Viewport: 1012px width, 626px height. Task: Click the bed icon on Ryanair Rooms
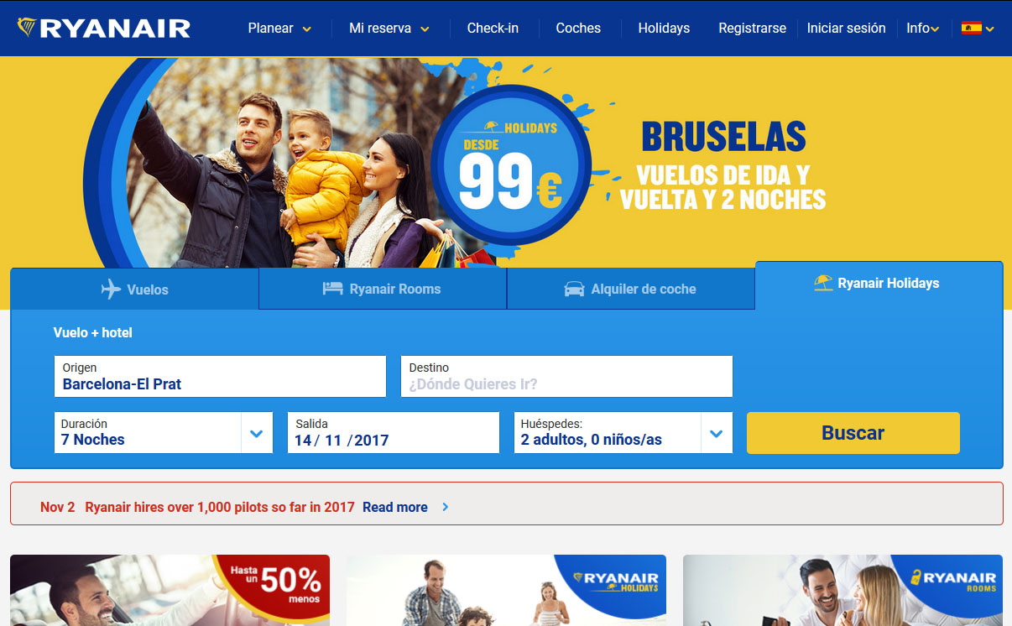333,289
